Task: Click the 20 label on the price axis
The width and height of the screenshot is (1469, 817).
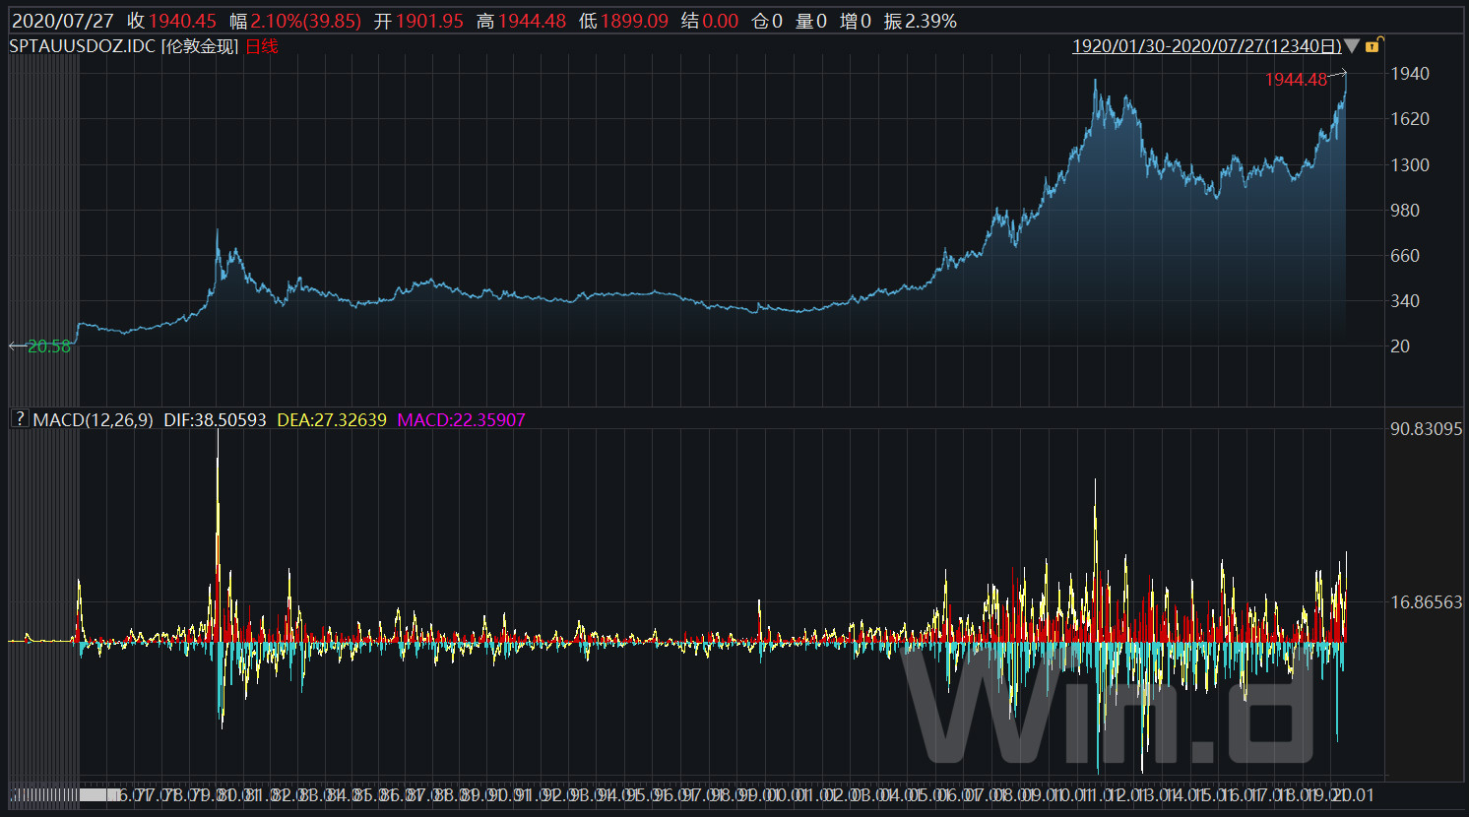Action: click(x=1400, y=346)
